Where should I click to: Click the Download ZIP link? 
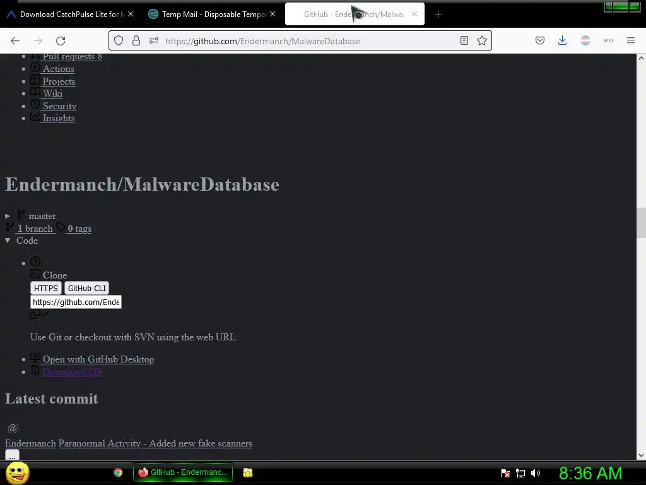(73, 371)
